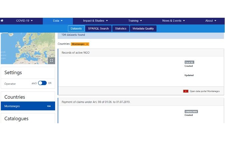
Task: Click the OR label beside the switch
Action: 50,83
